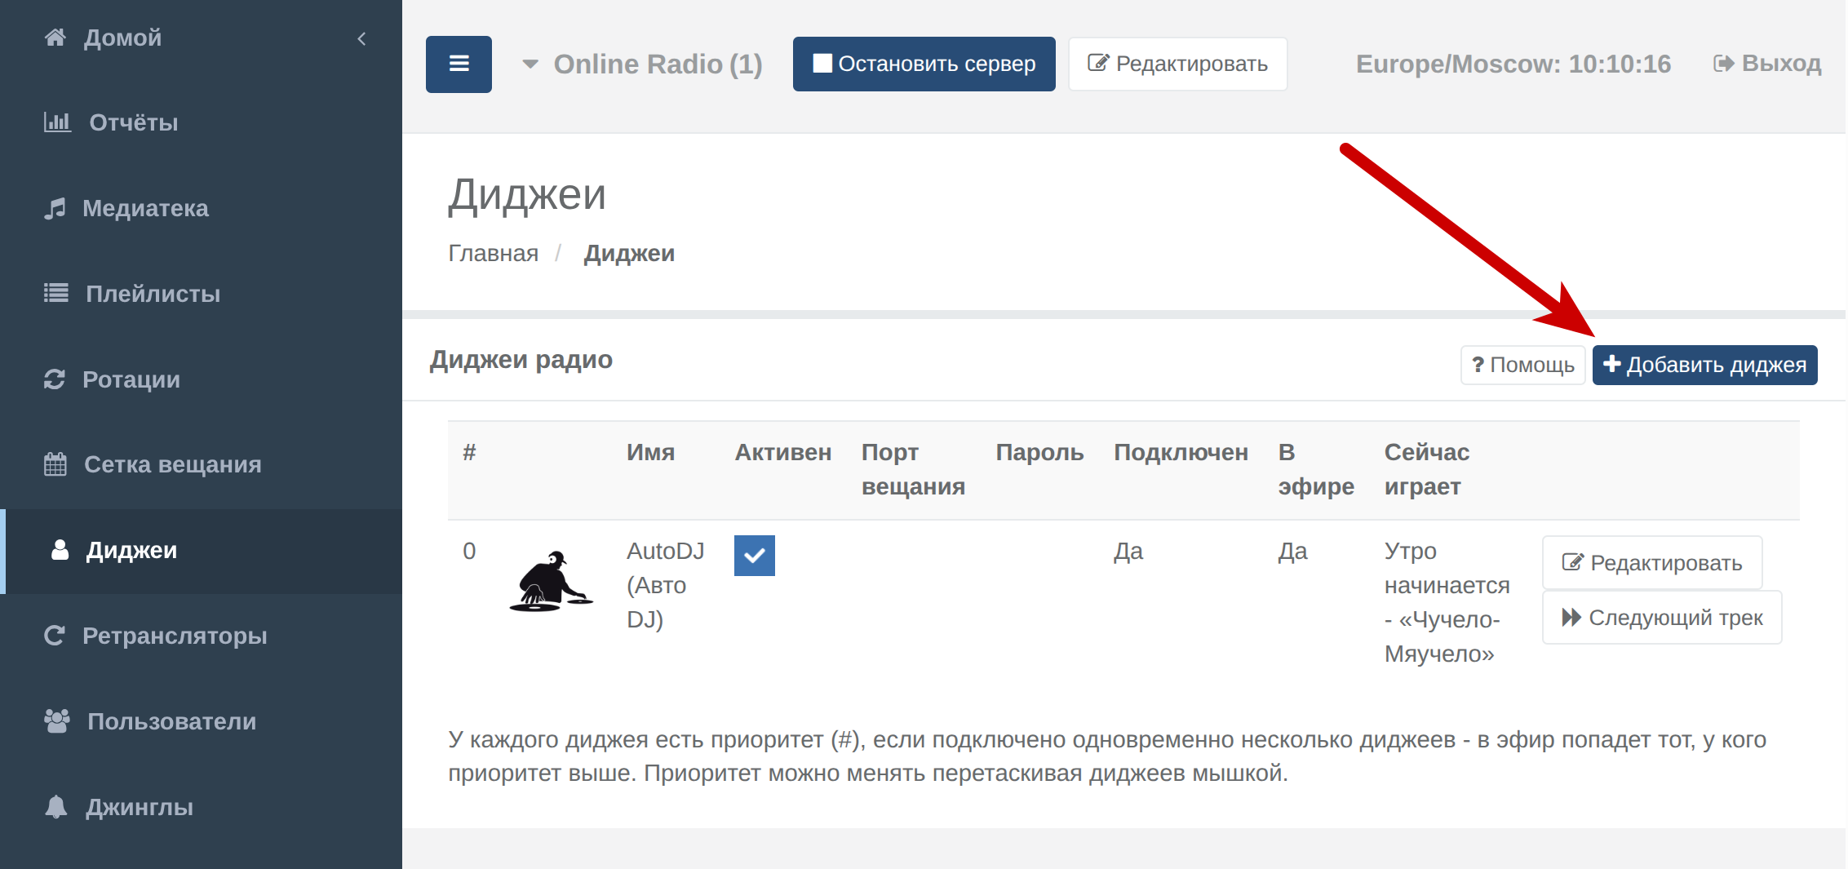Viewport: 1848px width, 869px height.
Task: Click the refresh arrows icon for Ротации
Action: tap(55, 379)
